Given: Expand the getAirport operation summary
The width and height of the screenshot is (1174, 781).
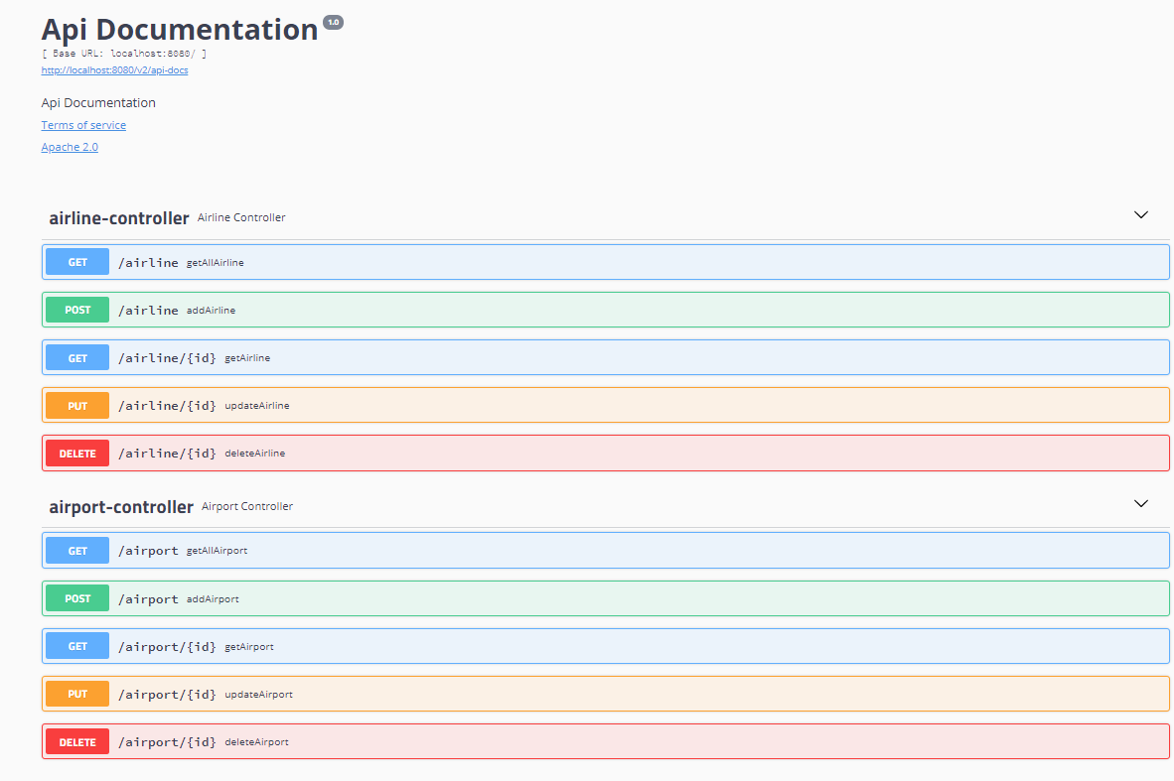Looking at the screenshot, I should click(605, 646).
